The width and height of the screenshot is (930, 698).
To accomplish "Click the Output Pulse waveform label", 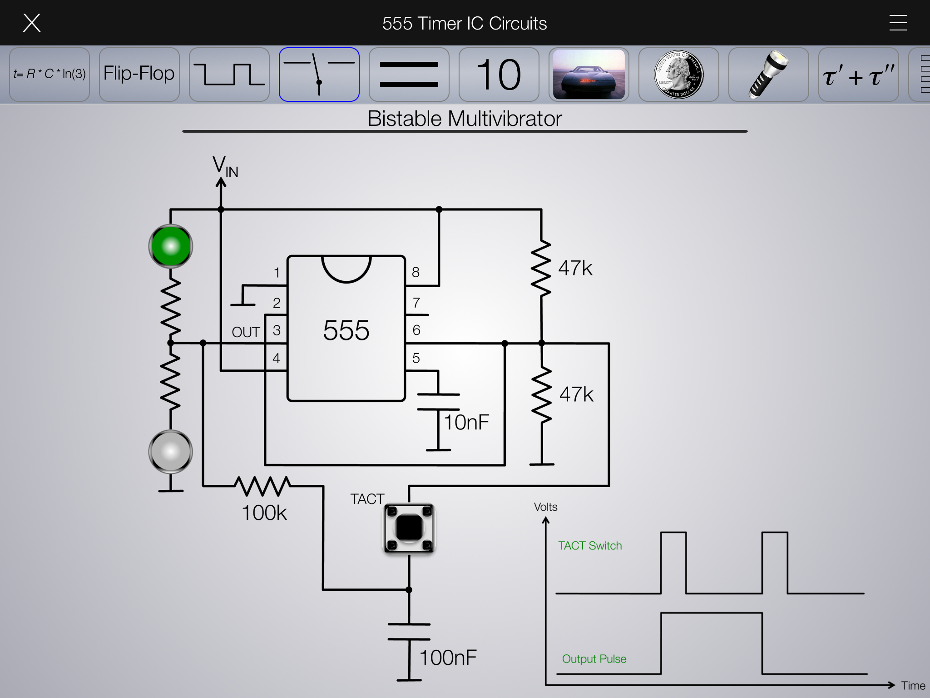I will [x=594, y=659].
